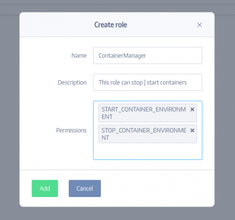Click the pipe character in Description text

click(145, 82)
